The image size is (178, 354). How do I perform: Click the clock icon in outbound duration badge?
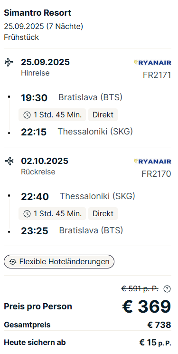pos(27,115)
